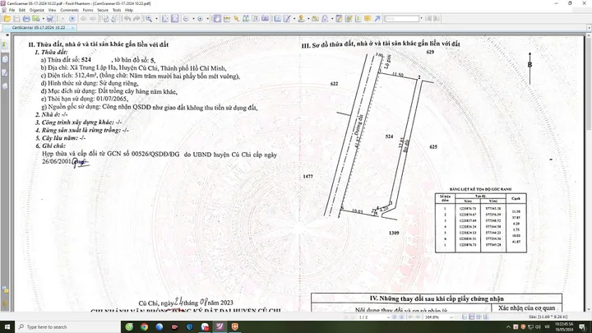Click the Open folder icon in toolbar
592x333 pixels.
pos(7,18)
